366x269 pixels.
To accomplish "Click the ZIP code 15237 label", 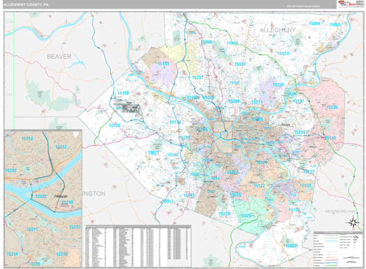I will (198, 77).
